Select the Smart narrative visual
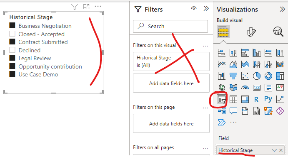Viewport: 288px width, 157px height. 245,111
